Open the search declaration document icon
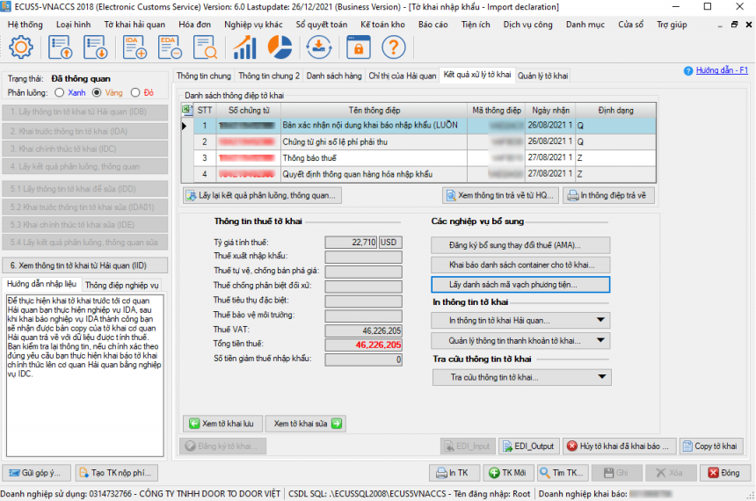 pyautogui.click(x=205, y=47)
